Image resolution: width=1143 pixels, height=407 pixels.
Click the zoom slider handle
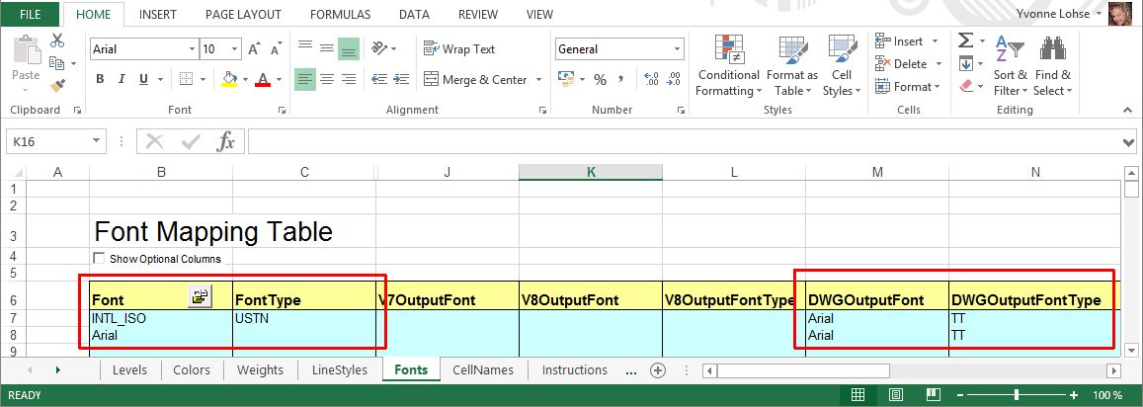click(1017, 394)
